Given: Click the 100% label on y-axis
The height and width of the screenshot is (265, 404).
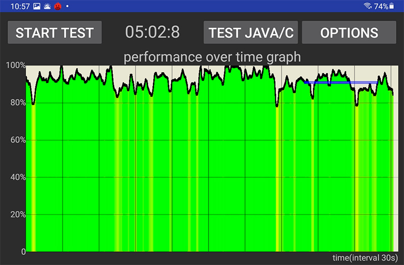Looking at the screenshot, I should 15,66.
